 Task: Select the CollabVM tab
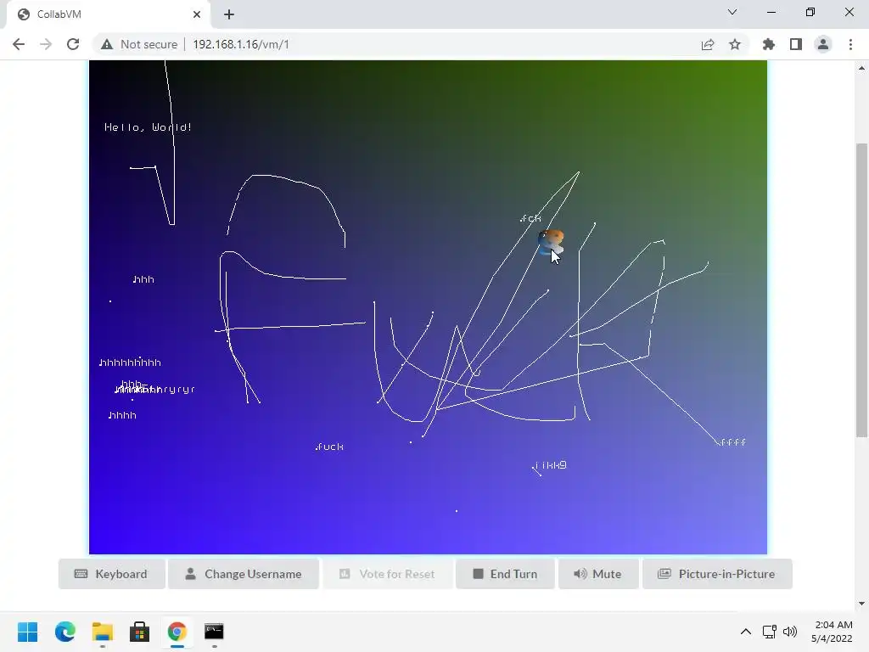(x=108, y=14)
